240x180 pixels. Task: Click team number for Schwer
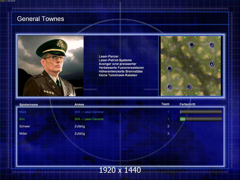coord(168,126)
